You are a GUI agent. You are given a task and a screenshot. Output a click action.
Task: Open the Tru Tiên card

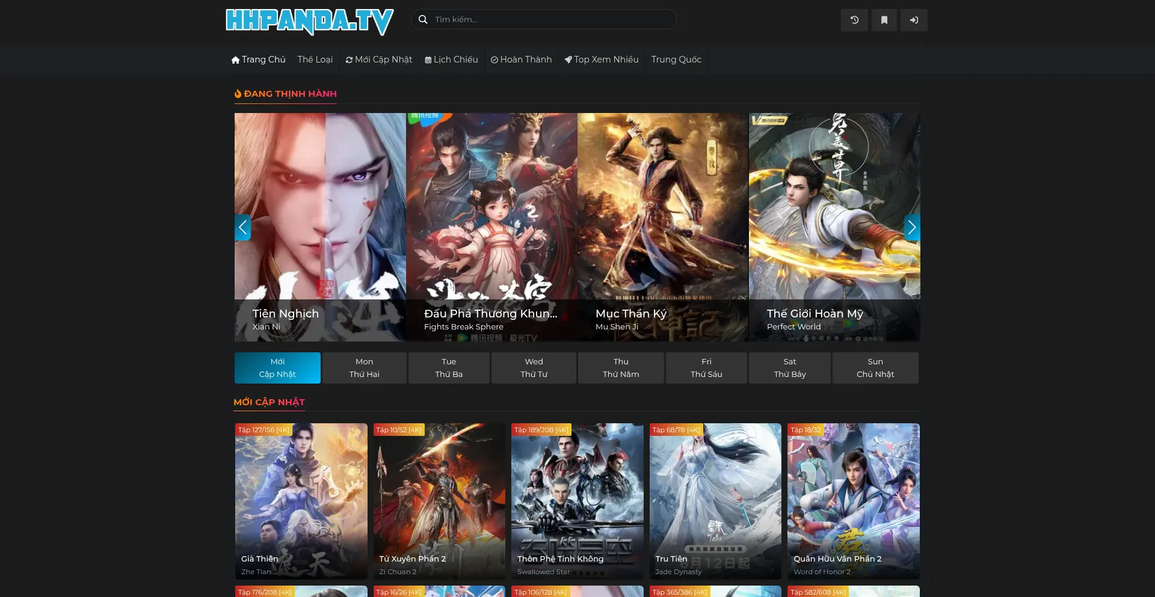pyautogui.click(x=715, y=501)
